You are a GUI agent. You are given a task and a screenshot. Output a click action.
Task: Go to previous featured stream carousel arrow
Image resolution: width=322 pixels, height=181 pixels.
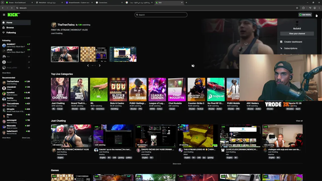click(x=88, y=66)
